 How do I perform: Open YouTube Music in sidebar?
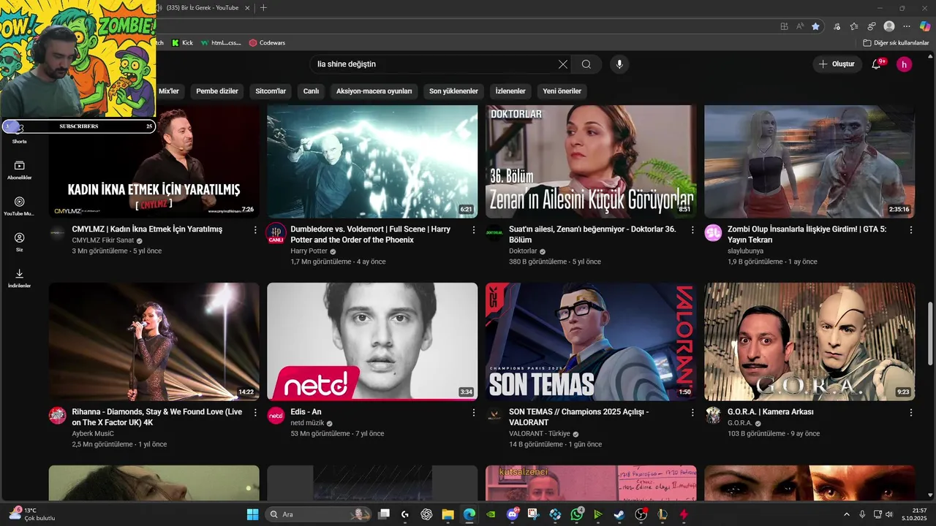pyautogui.click(x=20, y=206)
